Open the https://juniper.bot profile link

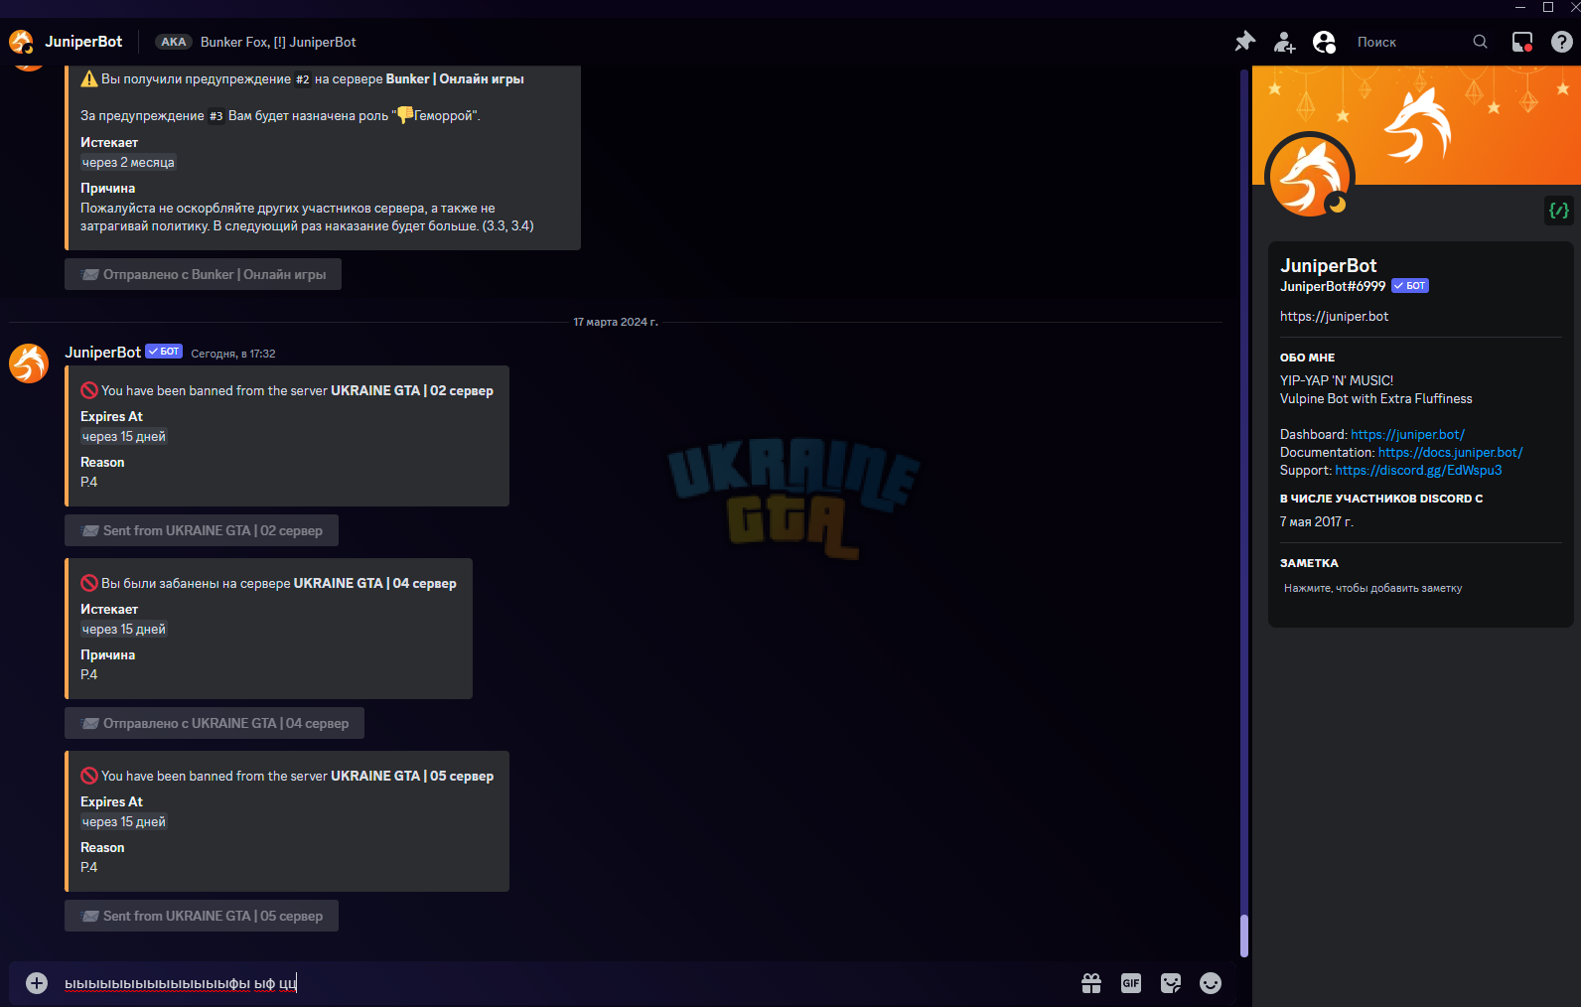(x=1334, y=317)
